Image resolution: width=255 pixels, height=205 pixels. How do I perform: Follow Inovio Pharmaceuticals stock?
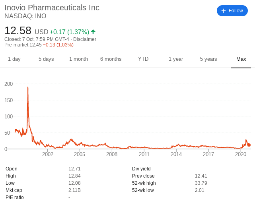[232, 11]
